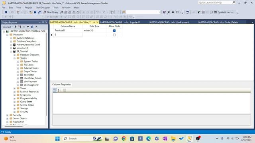Screen dimensions: 255x143
Task: Open File Explorer from the taskbar
Action: 173,139
